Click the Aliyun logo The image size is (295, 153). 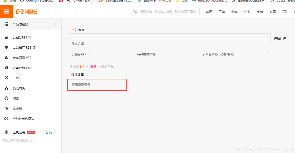click(x=27, y=12)
